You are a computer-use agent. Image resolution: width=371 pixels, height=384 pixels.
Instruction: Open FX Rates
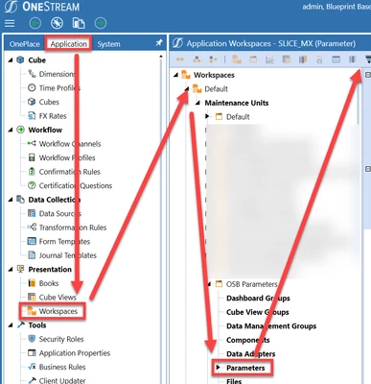(53, 116)
